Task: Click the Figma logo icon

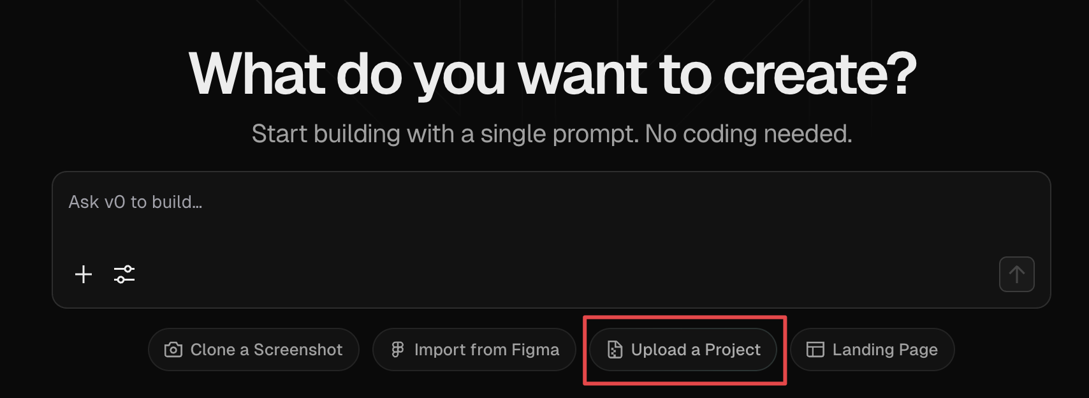Action: (398, 350)
